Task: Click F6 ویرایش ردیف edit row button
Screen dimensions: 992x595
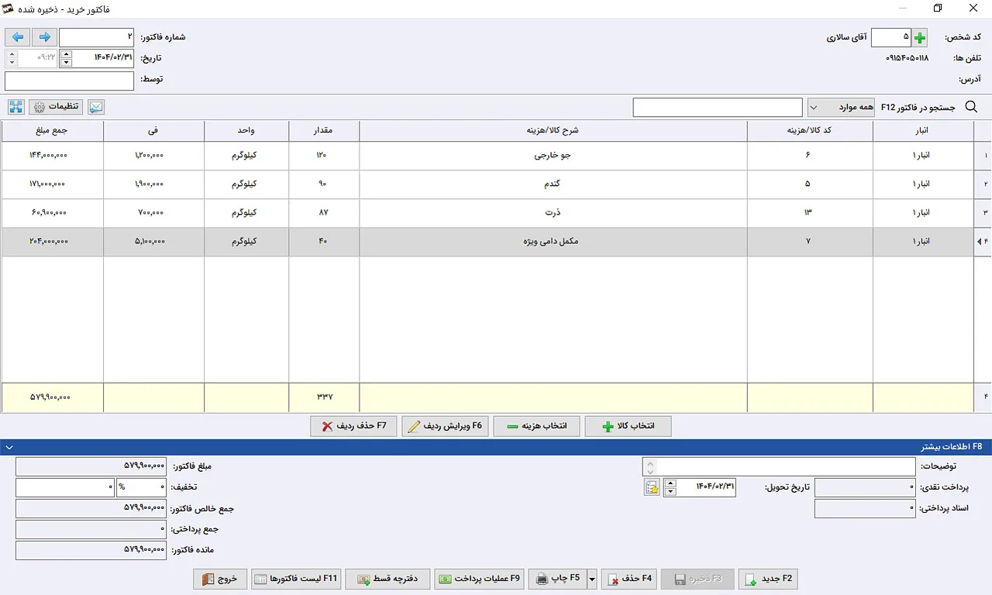Action: [445, 426]
